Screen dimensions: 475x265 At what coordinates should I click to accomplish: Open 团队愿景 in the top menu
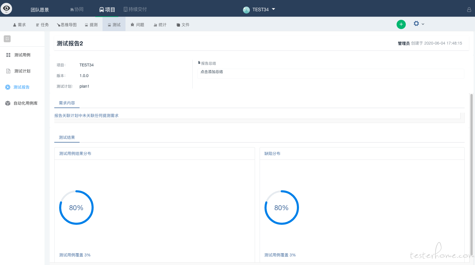(40, 10)
